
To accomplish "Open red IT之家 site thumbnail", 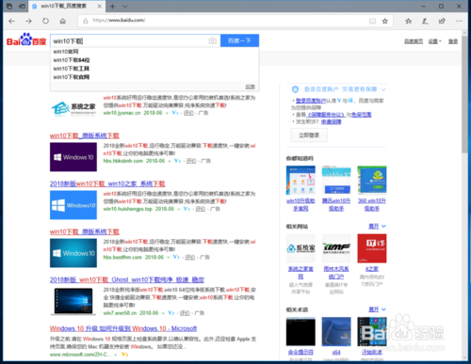I will click(372, 248).
